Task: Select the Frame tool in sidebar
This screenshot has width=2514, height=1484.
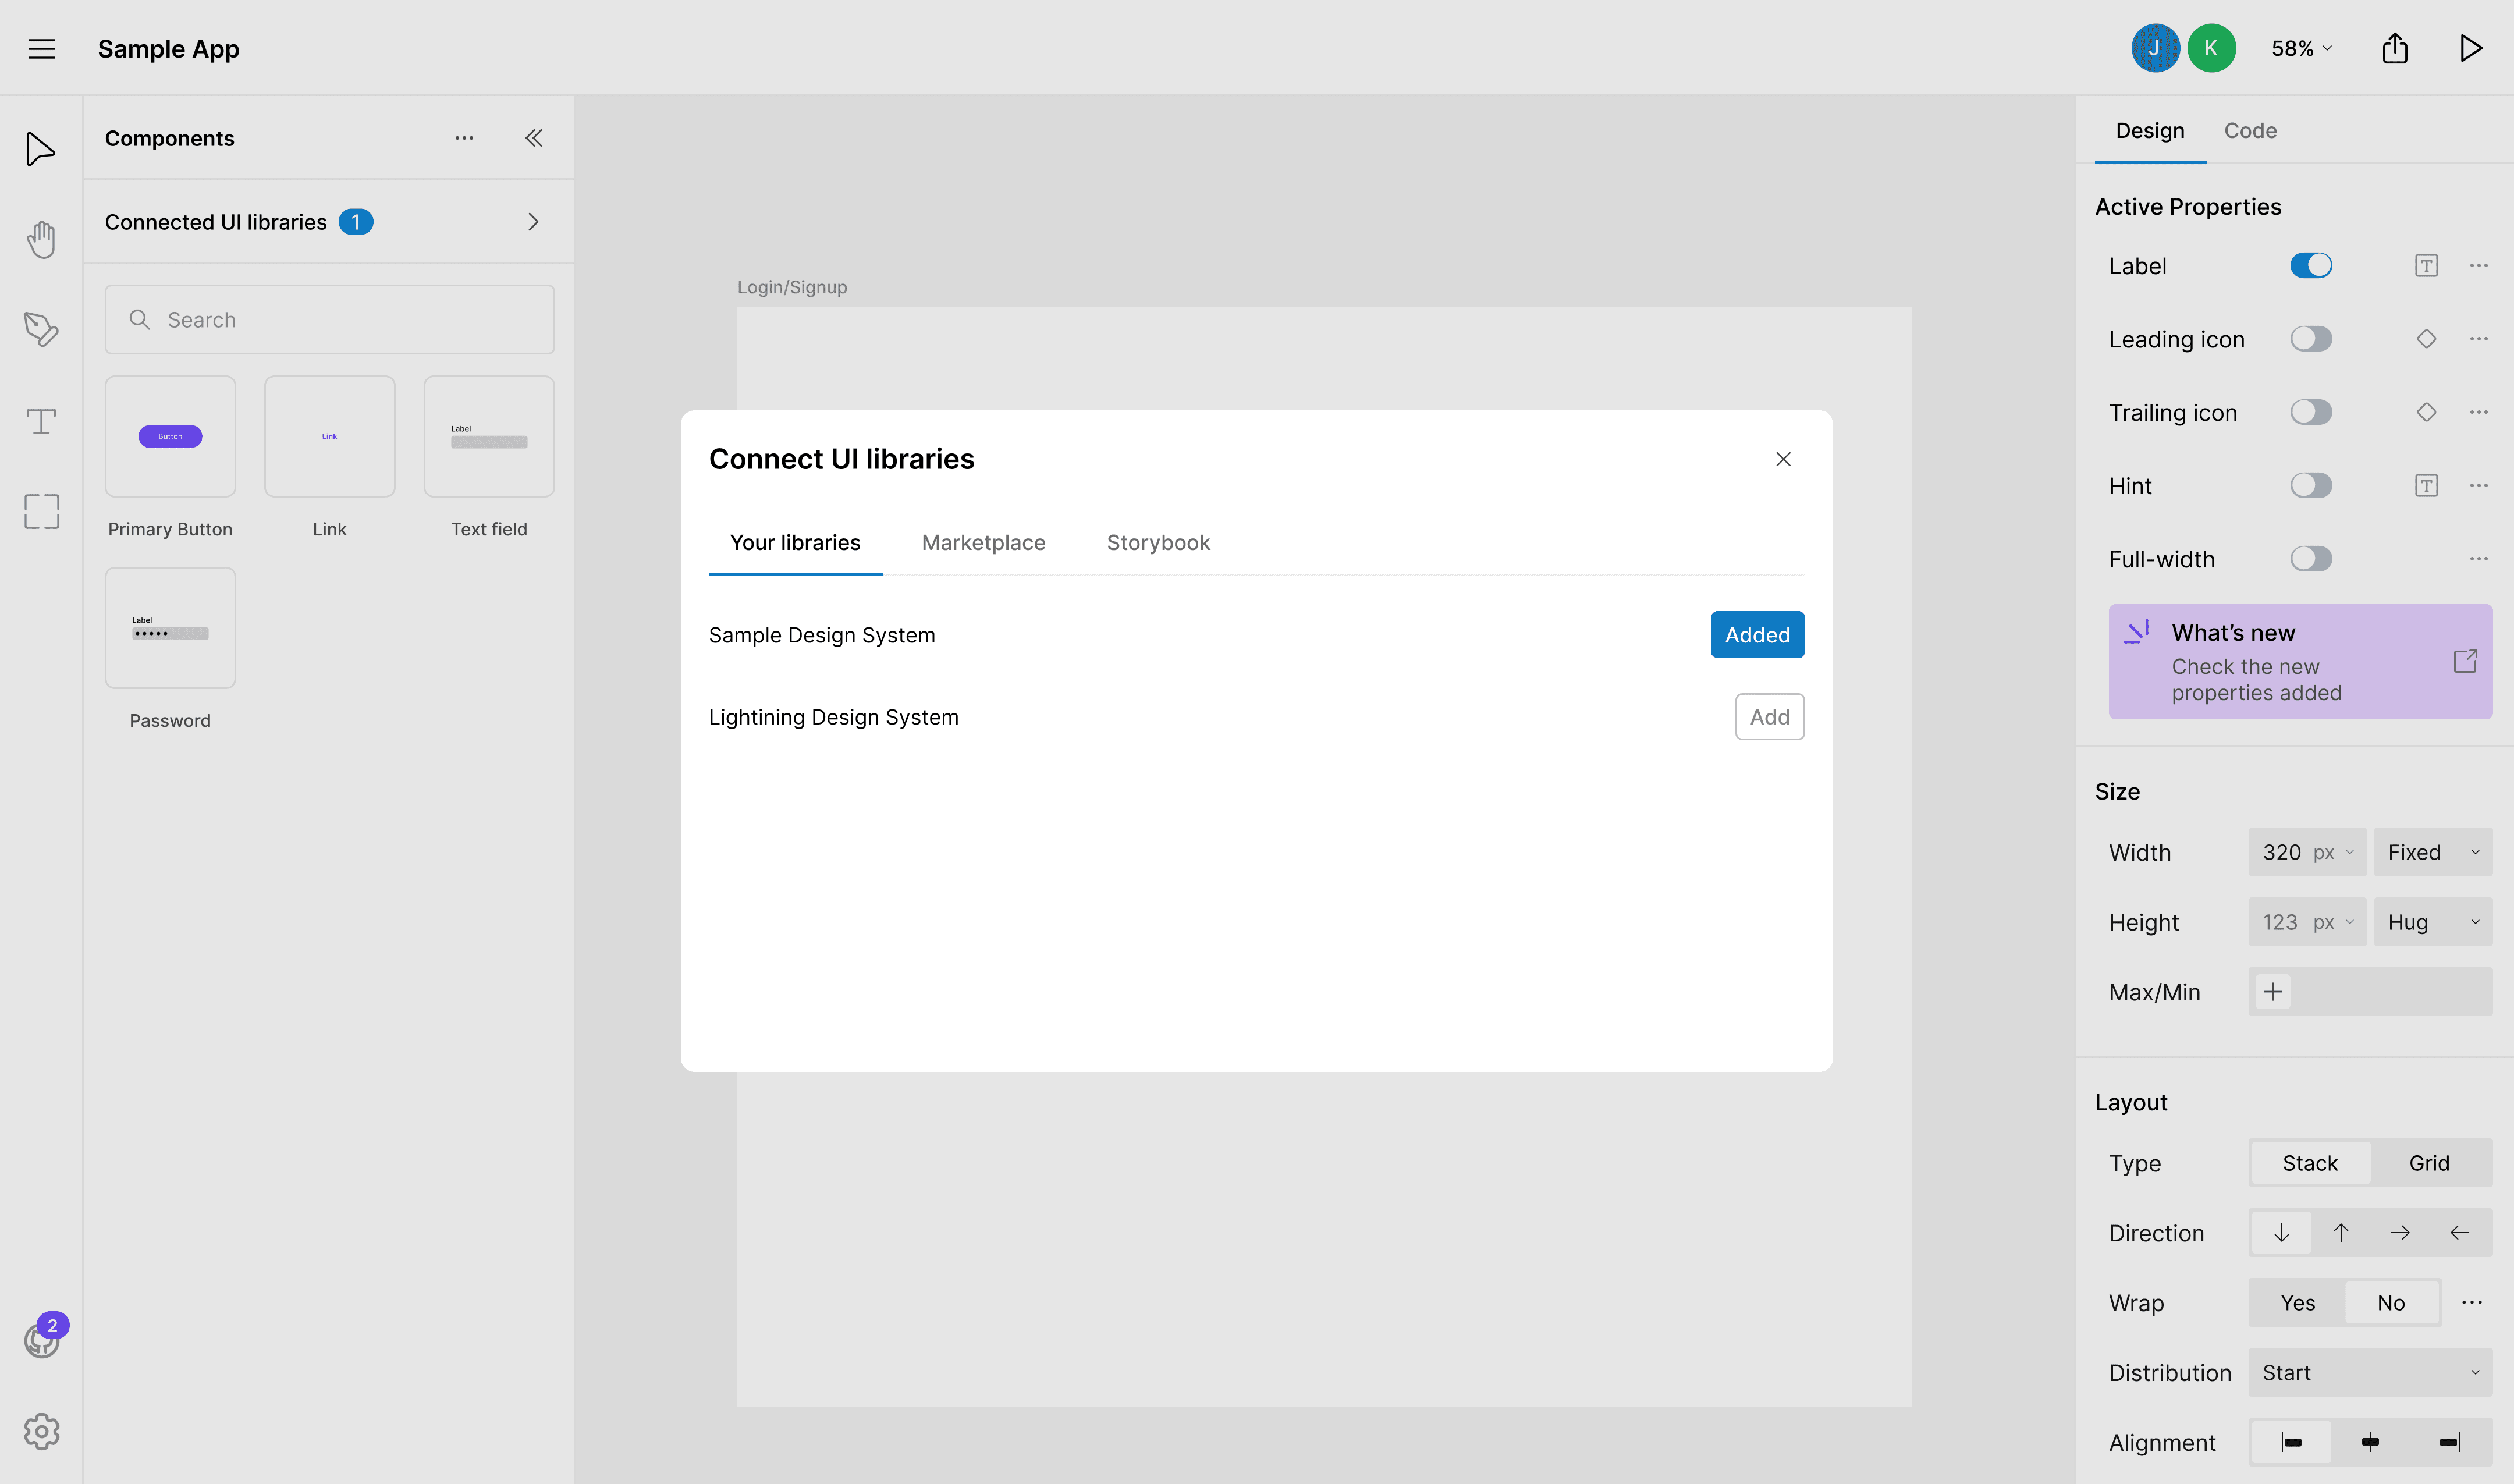Action: tap(41, 511)
